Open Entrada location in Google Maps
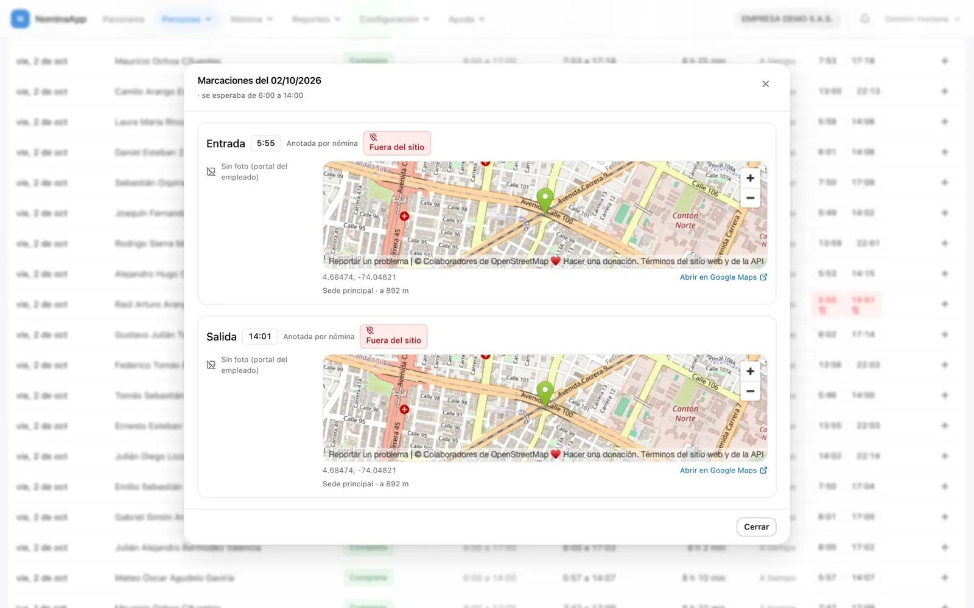This screenshot has height=608, width=974. (723, 277)
